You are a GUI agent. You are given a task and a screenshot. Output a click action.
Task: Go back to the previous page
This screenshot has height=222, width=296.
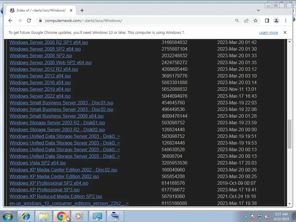[x=10, y=21]
